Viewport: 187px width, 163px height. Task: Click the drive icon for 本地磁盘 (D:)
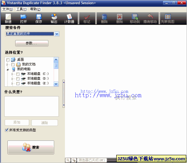coord(23,79)
